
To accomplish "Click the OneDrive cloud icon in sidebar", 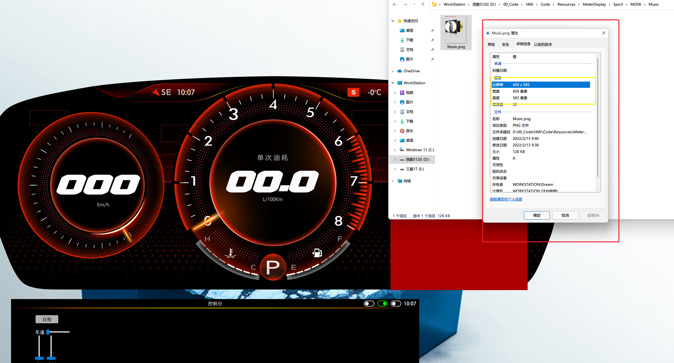I will click(x=400, y=71).
